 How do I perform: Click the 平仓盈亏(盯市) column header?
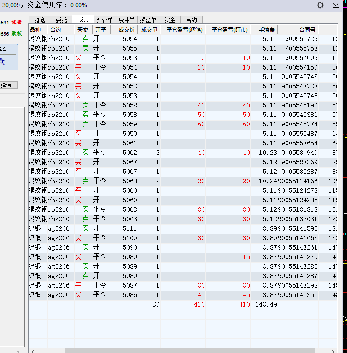(x=228, y=29)
